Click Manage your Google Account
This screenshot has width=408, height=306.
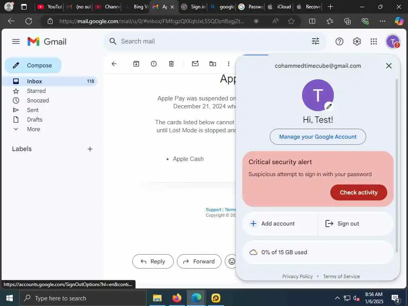point(318,137)
